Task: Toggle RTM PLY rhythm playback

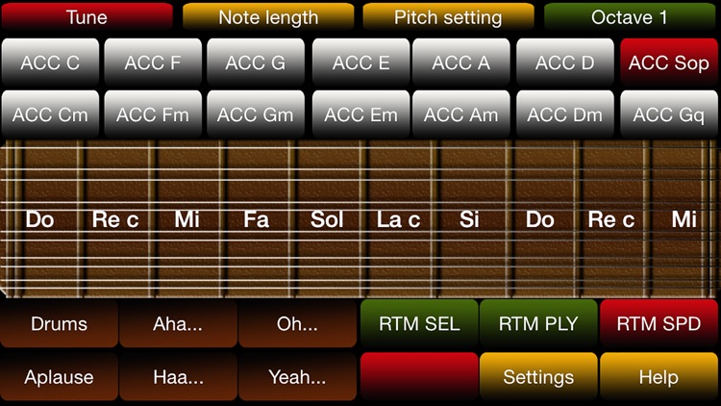Action: tap(538, 323)
